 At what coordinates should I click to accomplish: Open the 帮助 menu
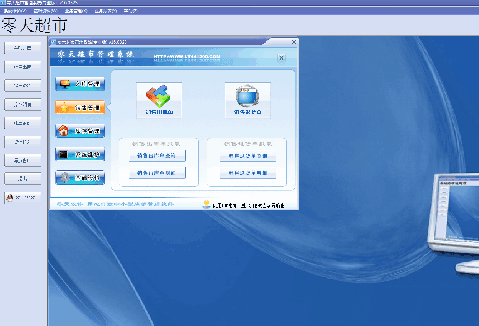point(131,11)
